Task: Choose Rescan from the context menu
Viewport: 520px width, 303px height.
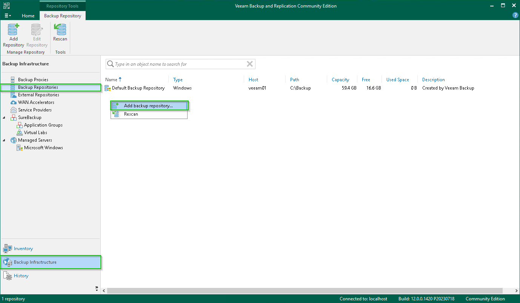Action: (x=131, y=114)
